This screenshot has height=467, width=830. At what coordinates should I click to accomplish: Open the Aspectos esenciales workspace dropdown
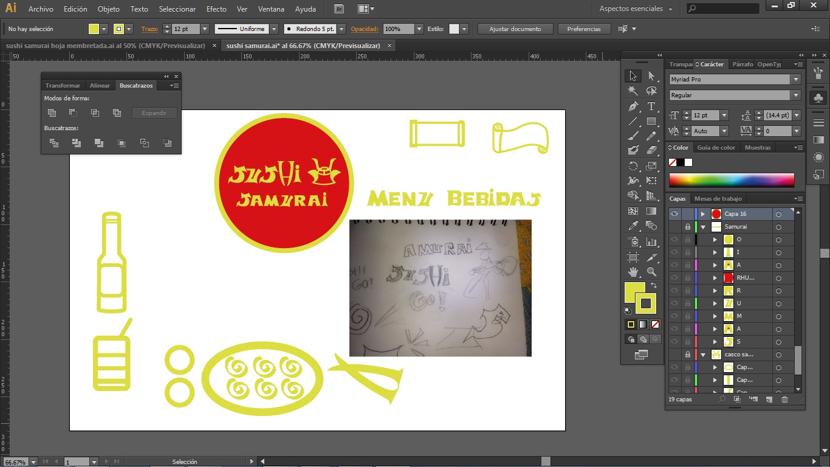click(636, 9)
